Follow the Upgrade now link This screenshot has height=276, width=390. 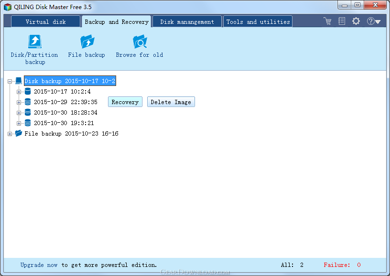39,265
